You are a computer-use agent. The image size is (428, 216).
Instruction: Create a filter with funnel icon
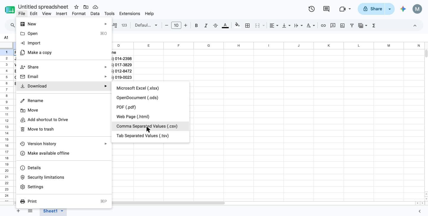point(352,26)
